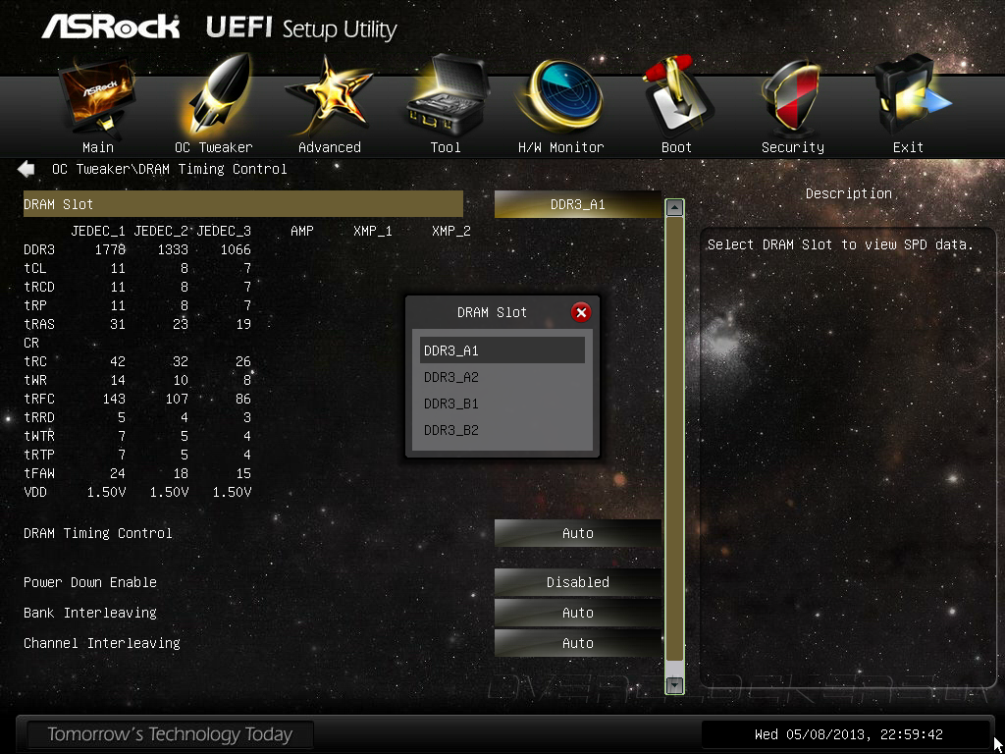
Task: Close the DRAM Slot popup
Action: tap(581, 312)
